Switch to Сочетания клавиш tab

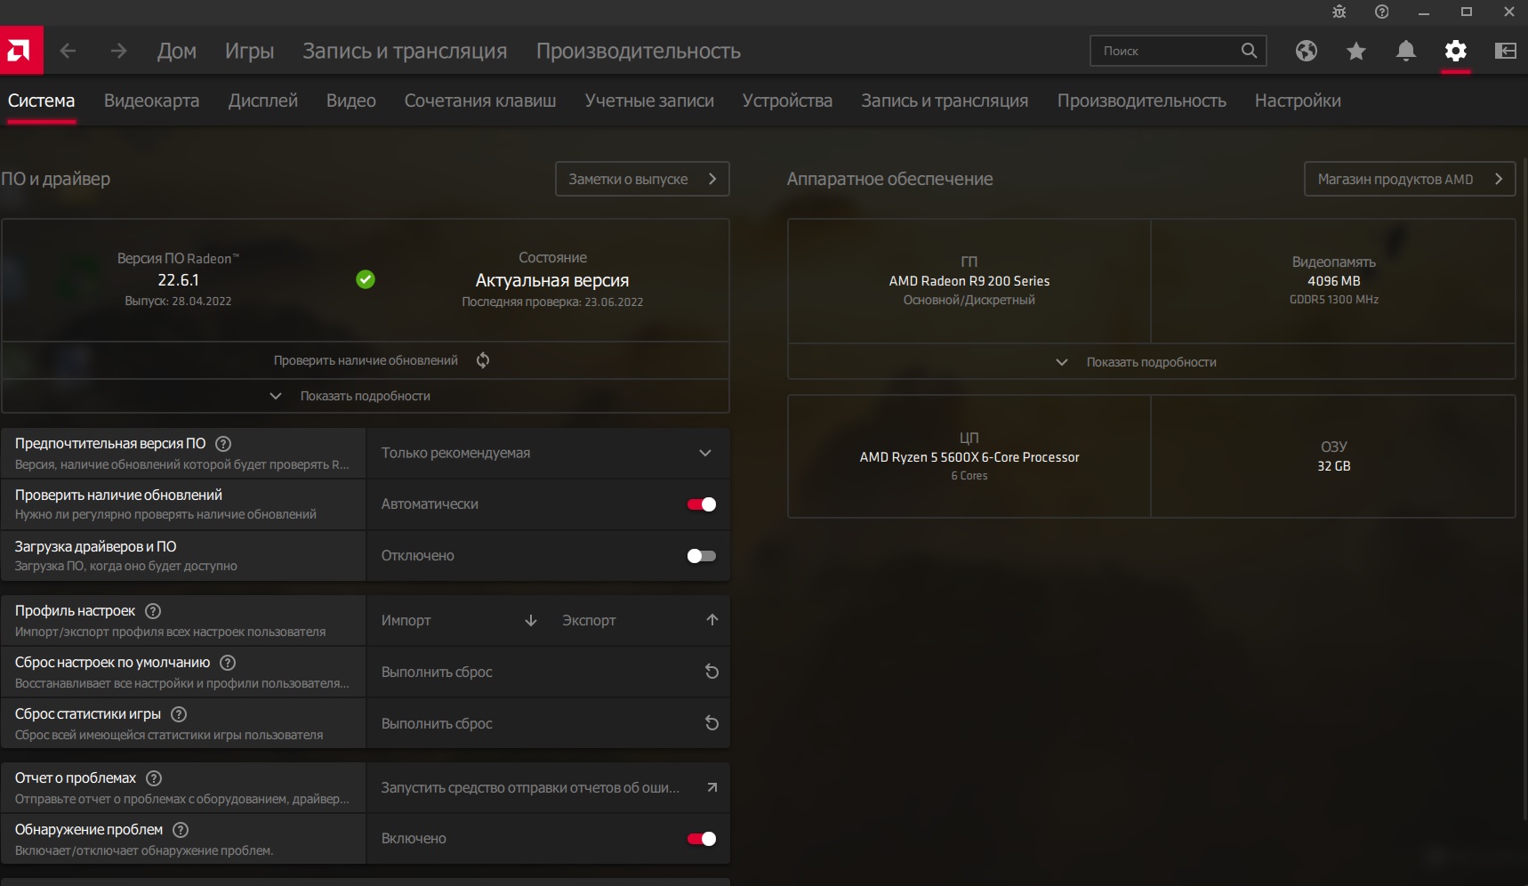pos(480,101)
